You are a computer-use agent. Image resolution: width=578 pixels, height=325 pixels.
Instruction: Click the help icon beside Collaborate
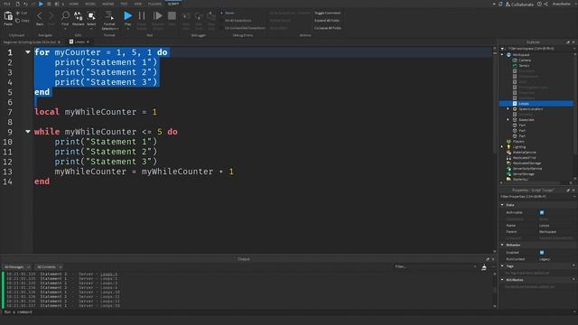(x=539, y=4)
